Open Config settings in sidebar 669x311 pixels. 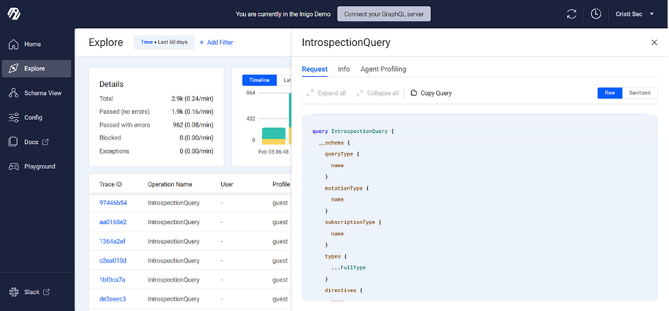coord(33,118)
